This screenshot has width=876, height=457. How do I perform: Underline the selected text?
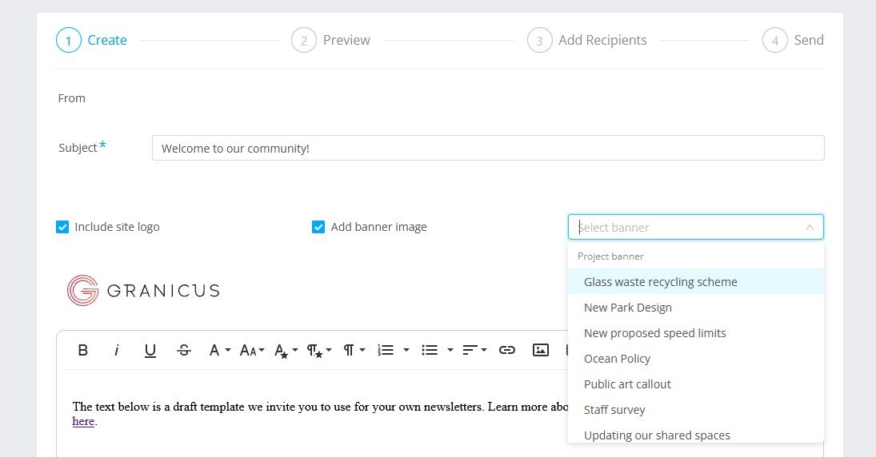click(x=150, y=350)
